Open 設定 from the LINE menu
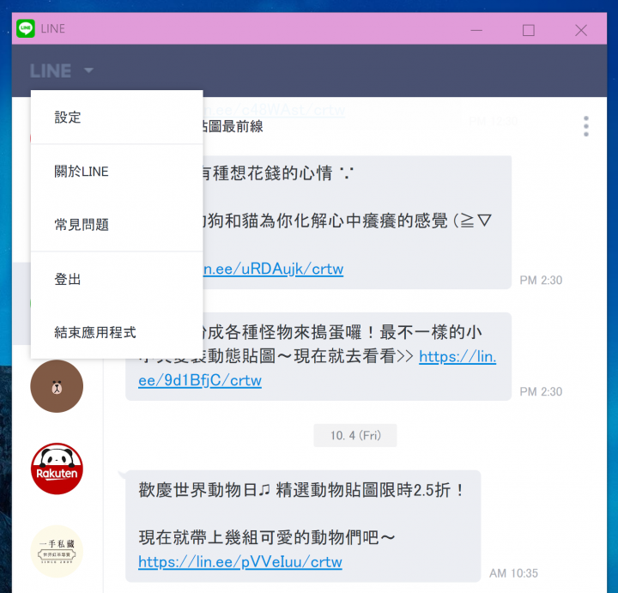618x593 pixels. point(117,117)
